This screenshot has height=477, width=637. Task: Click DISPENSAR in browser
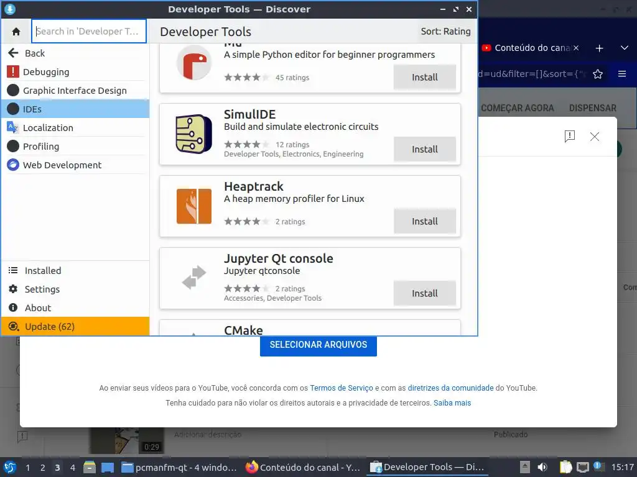tap(592, 108)
